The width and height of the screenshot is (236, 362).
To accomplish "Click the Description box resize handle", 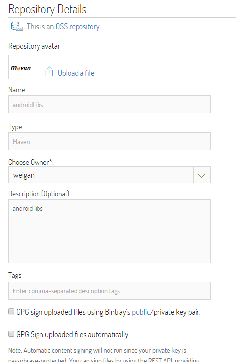I will coord(208,260).
